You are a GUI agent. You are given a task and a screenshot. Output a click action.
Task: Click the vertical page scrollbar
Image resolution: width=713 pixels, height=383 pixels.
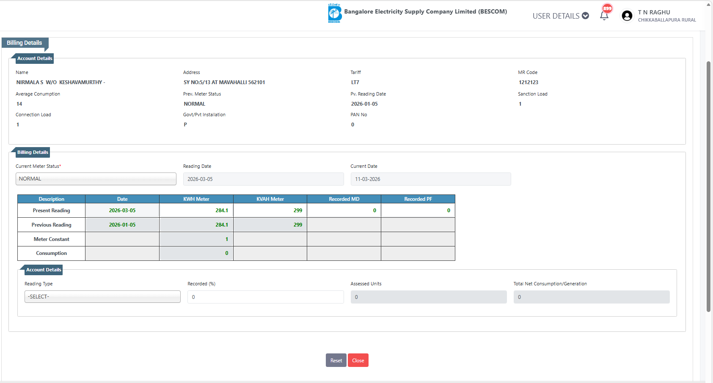coord(708,186)
